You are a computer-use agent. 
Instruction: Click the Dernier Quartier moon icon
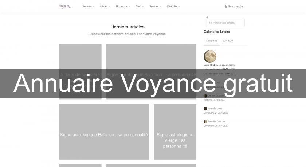205,95
